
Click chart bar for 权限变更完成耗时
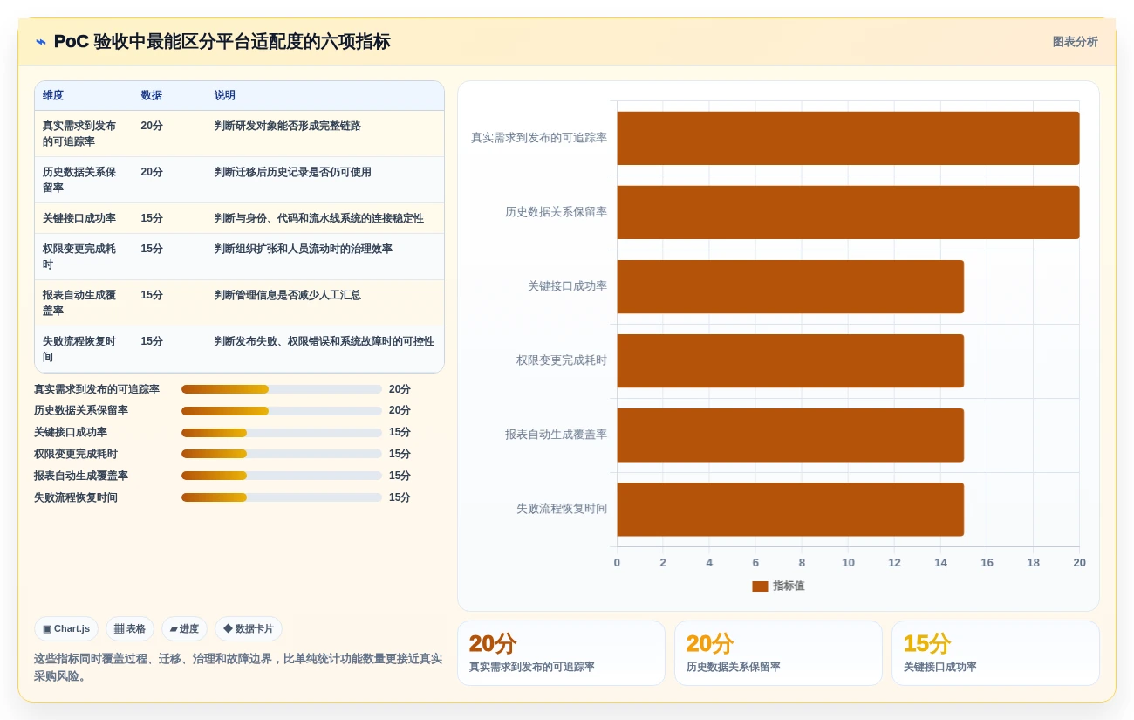tap(790, 360)
